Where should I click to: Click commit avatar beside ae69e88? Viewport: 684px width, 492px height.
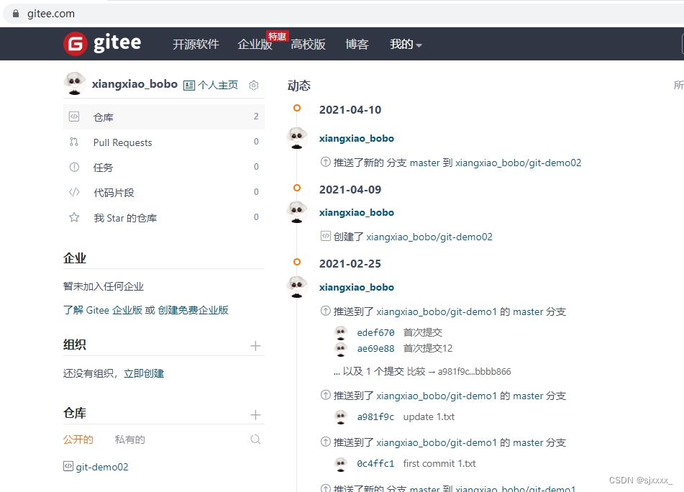[341, 348]
